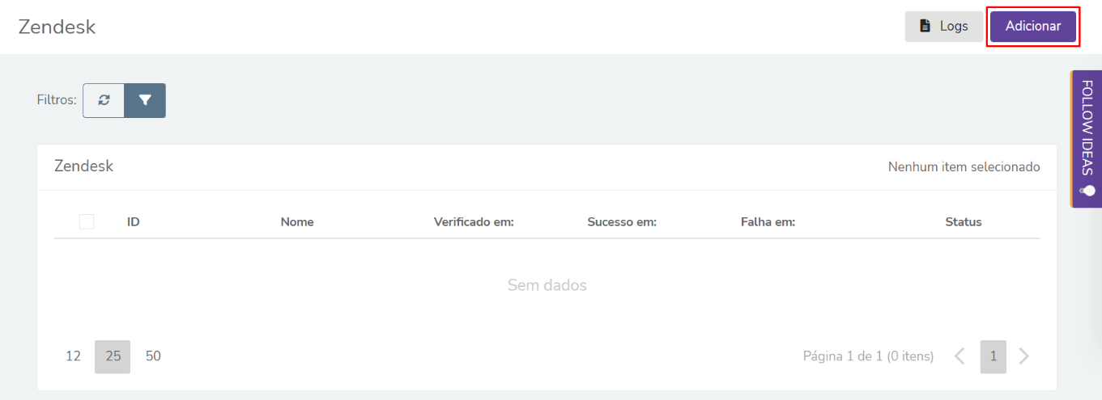Screen dimensions: 1102x400
Task: Toggle the Follow Ideas switch
Action: pos(1087,191)
